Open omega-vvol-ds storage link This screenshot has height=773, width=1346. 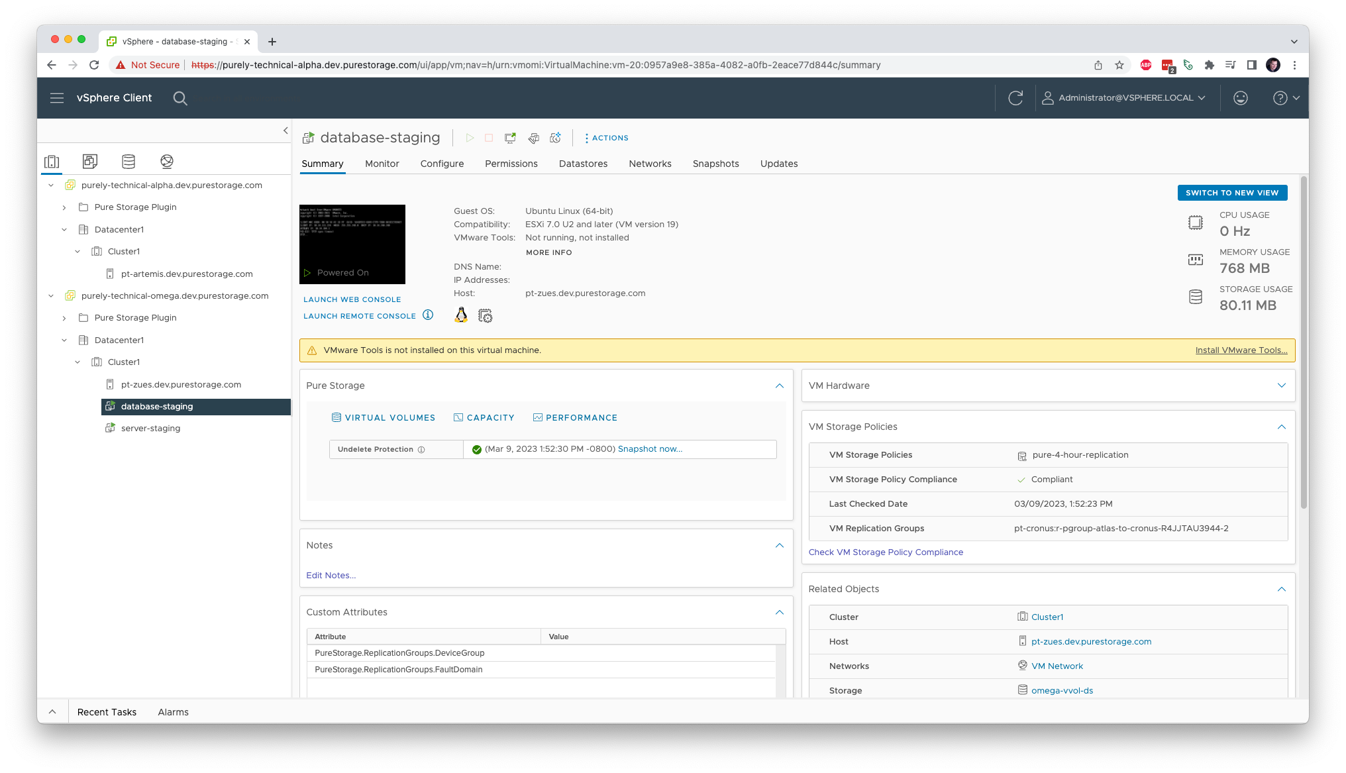[x=1062, y=691]
